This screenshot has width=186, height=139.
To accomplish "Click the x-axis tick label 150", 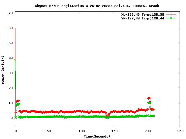I will click(x=115, y=131).
